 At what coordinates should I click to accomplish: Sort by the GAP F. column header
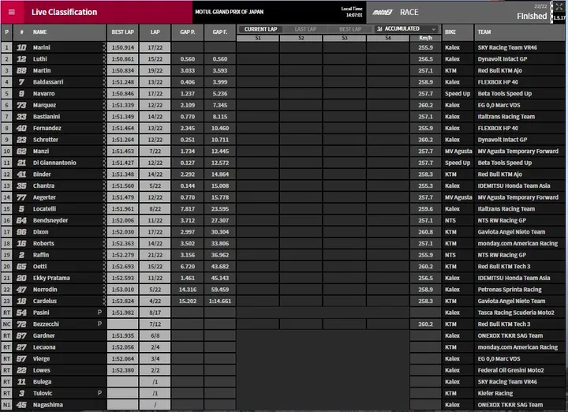[220, 32]
